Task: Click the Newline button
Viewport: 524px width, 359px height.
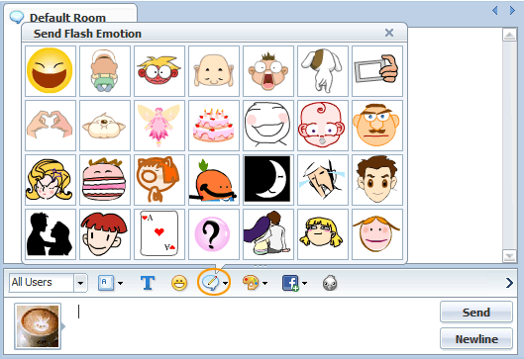Action: (x=476, y=338)
